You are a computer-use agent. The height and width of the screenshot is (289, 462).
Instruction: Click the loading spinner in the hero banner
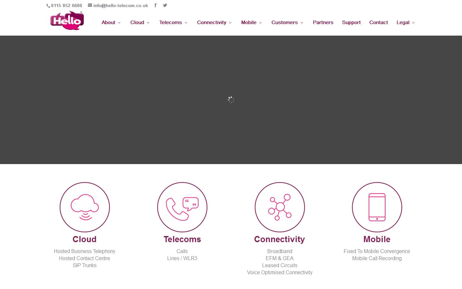click(231, 100)
